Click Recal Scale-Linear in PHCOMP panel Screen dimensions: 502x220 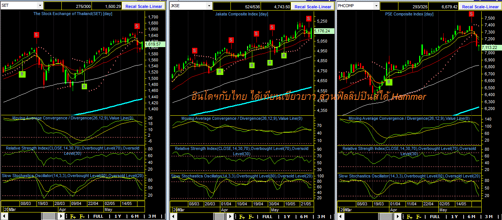point(480,6)
